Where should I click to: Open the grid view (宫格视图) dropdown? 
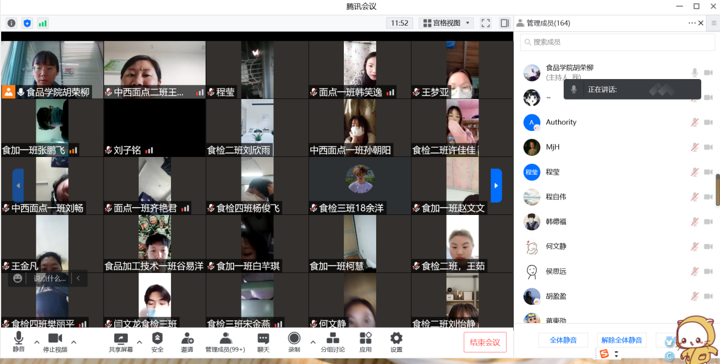[x=446, y=23]
